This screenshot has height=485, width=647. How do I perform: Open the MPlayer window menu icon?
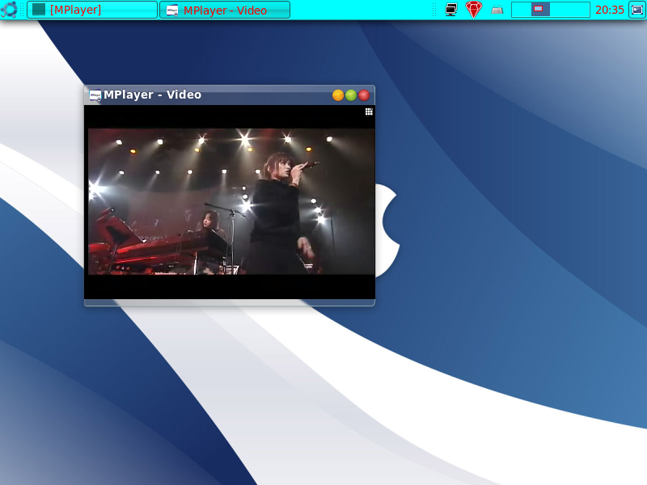95,95
